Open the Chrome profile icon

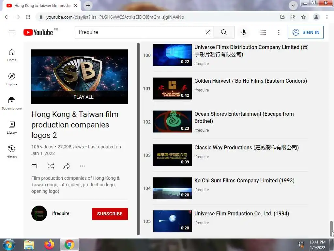click(316, 17)
